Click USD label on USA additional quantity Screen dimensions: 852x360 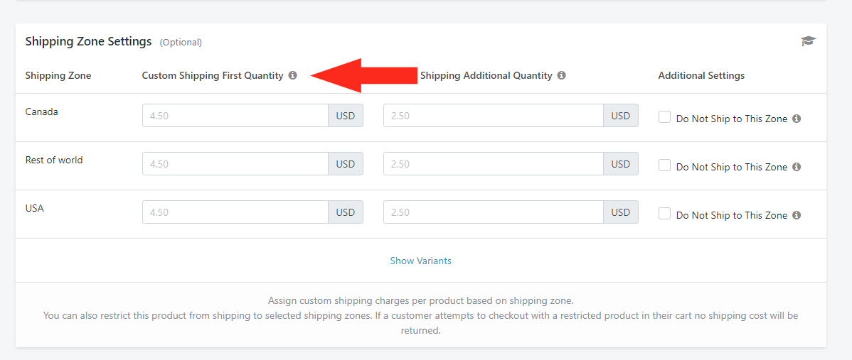(621, 212)
